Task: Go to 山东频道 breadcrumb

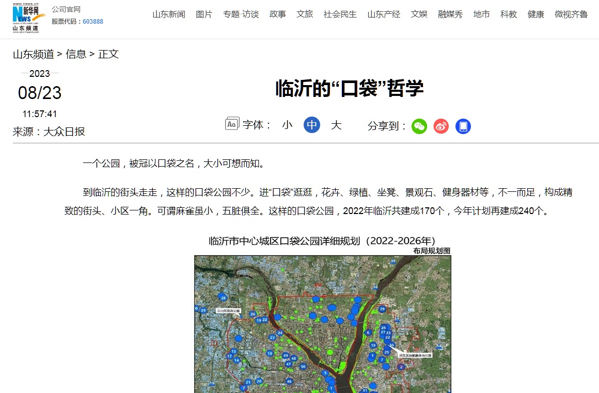Action: tap(34, 54)
